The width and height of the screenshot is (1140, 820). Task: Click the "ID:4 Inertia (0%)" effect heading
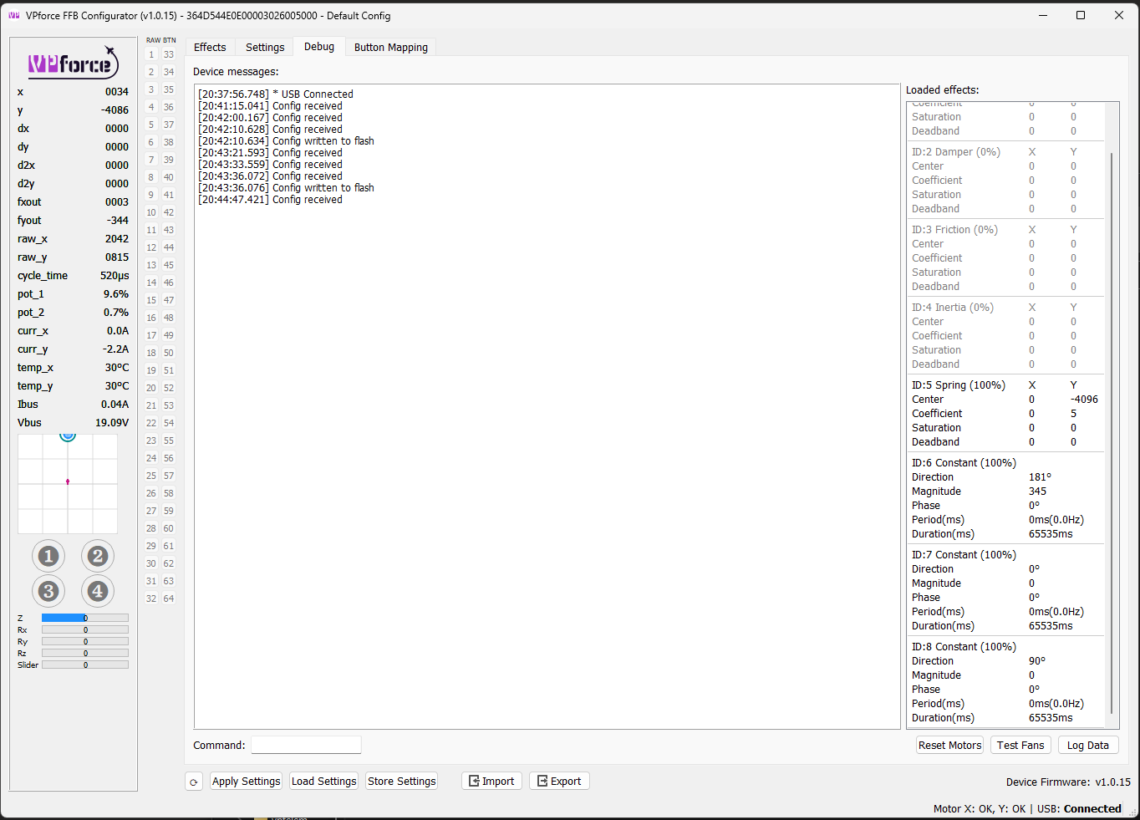(953, 308)
